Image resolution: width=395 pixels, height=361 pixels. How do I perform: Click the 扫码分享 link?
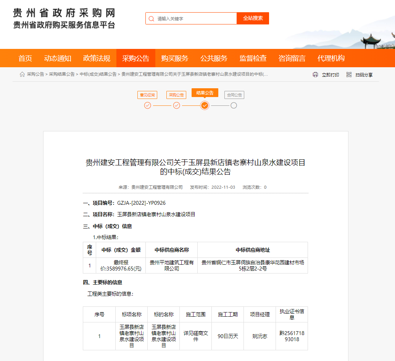[364, 75]
